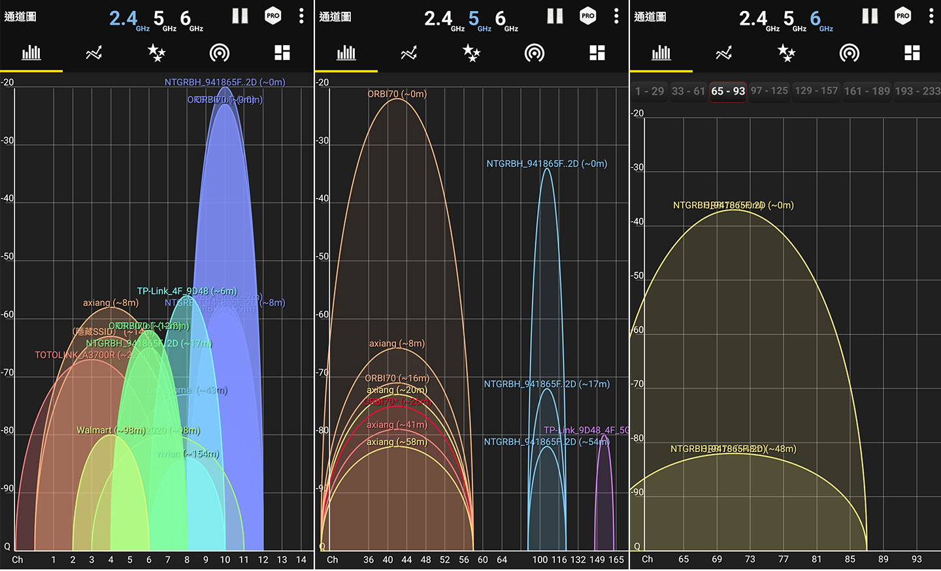The height and width of the screenshot is (571, 941).
Task: Pause scanning in the middle 5 GHz screen
Action: (x=555, y=16)
